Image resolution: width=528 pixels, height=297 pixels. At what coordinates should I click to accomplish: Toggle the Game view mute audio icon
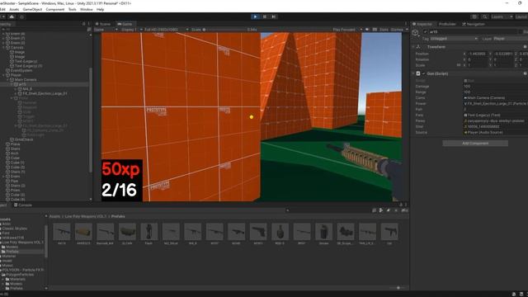[367, 30]
